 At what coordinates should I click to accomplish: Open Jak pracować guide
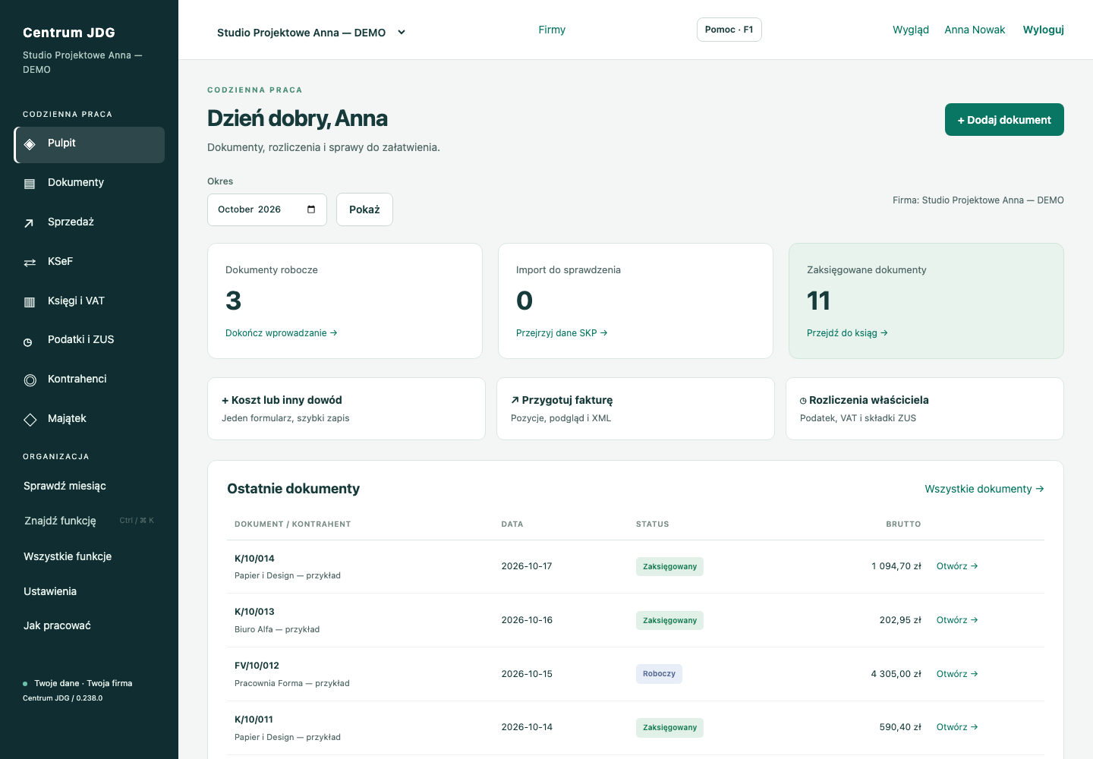coord(57,625)
